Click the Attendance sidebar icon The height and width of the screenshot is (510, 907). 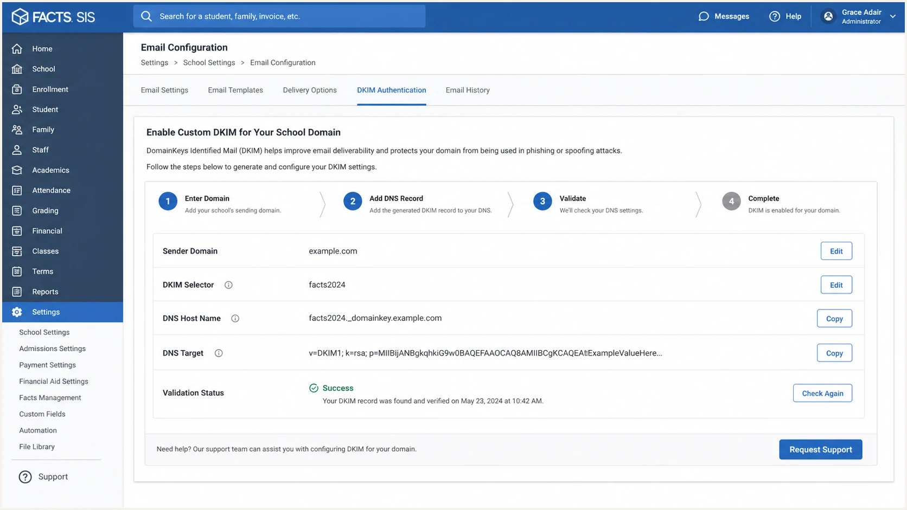[x=17, y=190]
